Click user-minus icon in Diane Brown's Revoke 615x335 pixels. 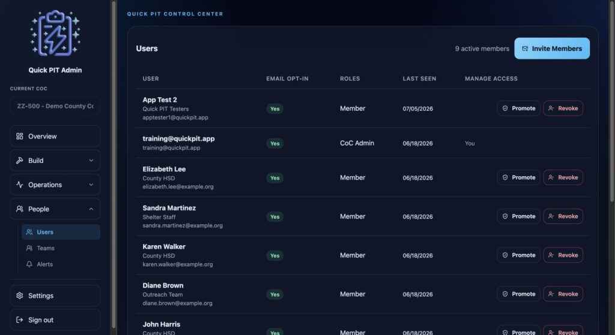click(x=551, y=294)
